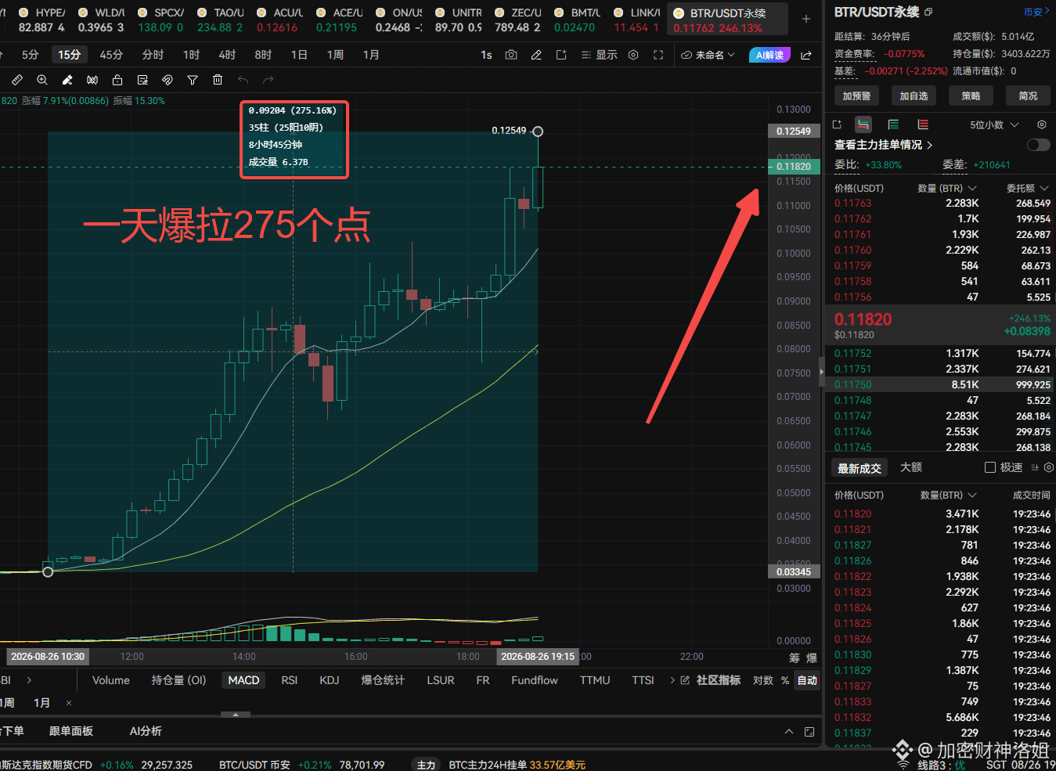Delete drawings with the trash icon
This screenshot has width=1056, height=771.
point(218,80)
